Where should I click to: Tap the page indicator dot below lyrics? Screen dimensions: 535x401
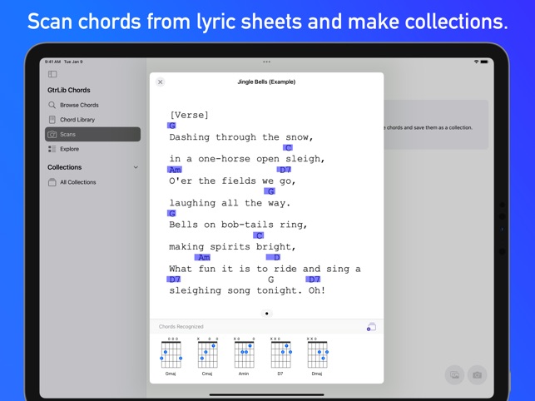(x=267, y=314)
